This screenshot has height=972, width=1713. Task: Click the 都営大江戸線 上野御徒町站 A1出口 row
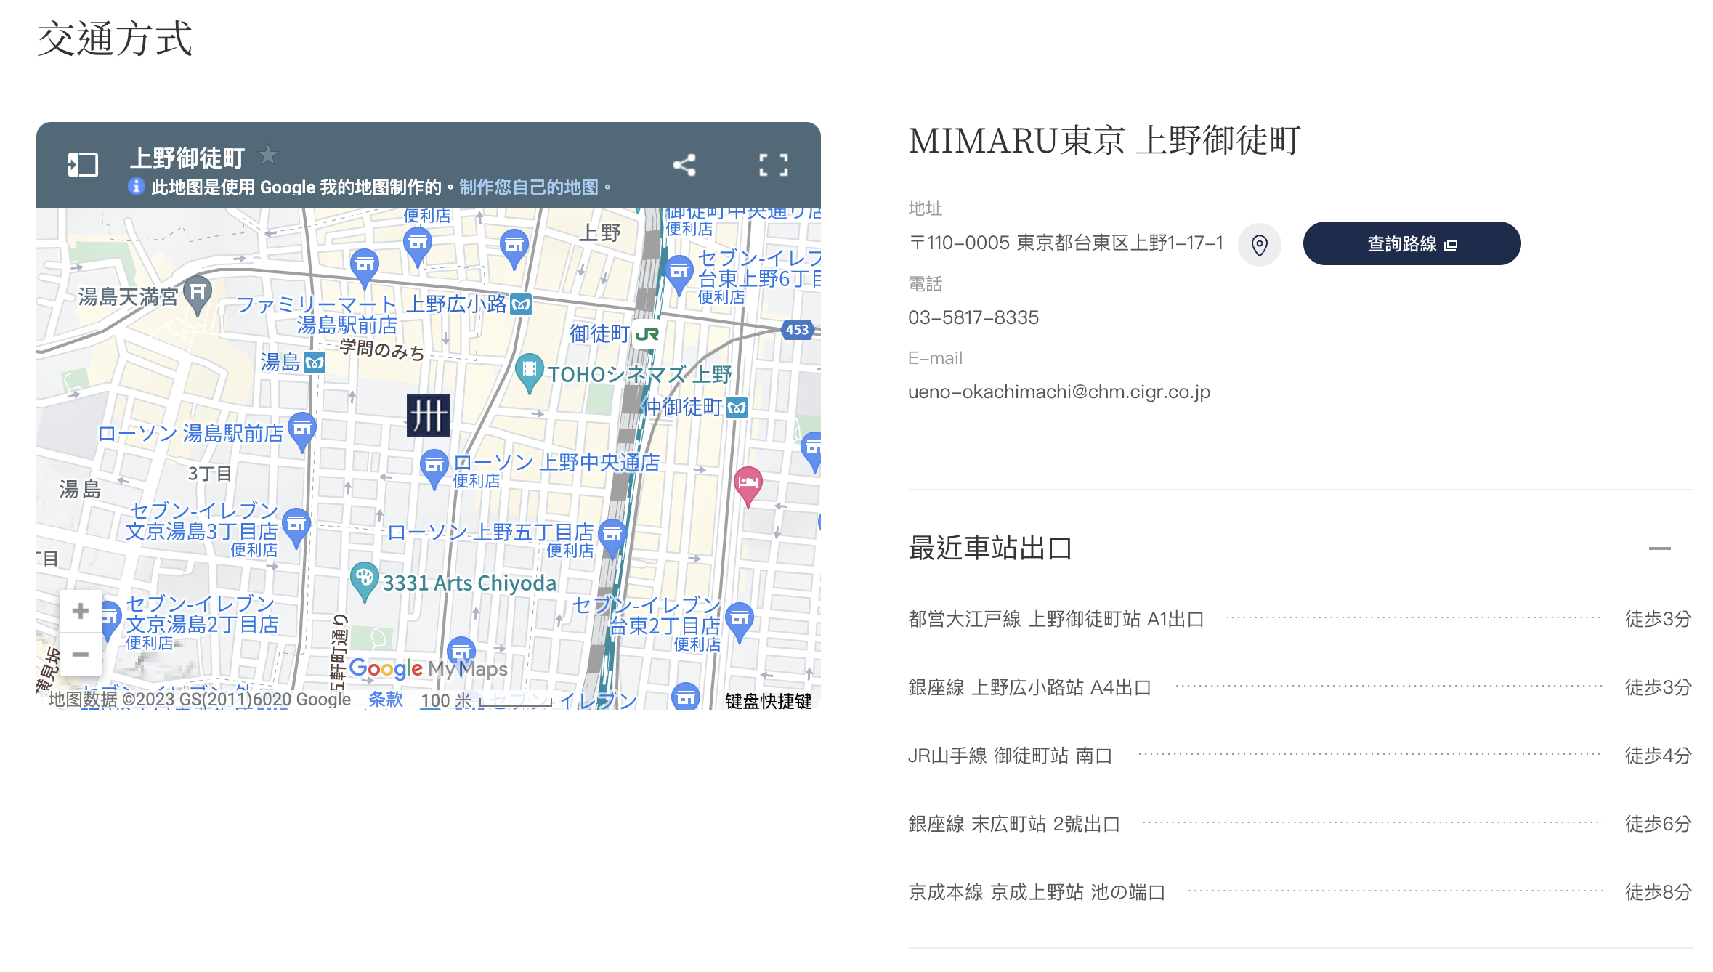click(x=1300, y=619)
